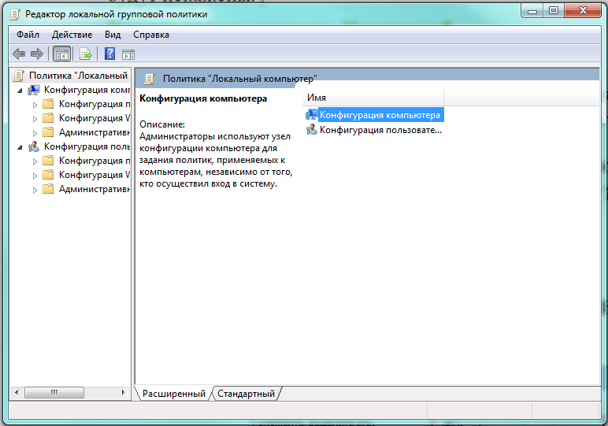This screenshot has height=426, width=608.
Task: Click the Export list toolbar icon
Action: tap(85, 54)
